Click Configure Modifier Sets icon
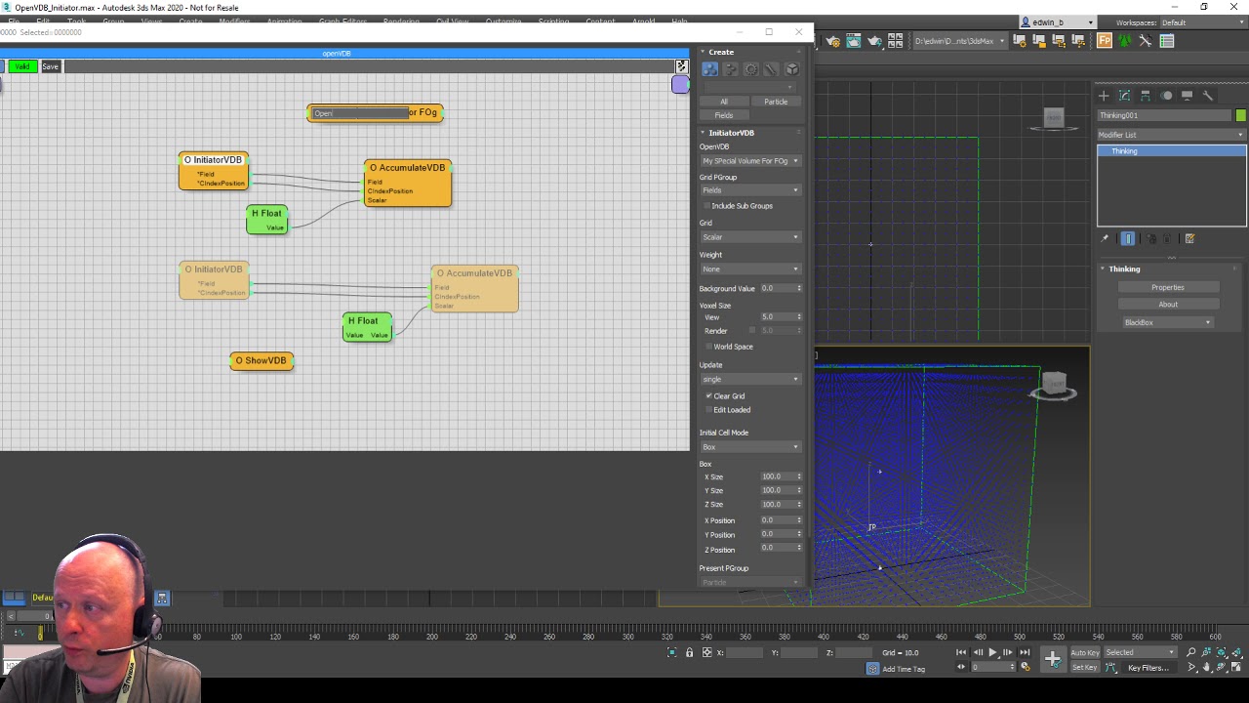Viewport: 1249px width, 703px height. pyautogui.click(x=1189, y=238)
